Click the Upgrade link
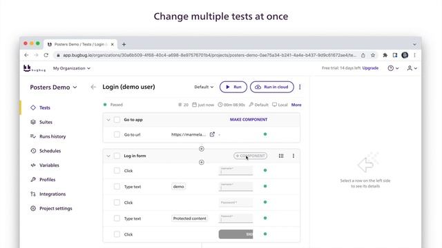This screenshot has height=248, width=442. click(370, 68)
